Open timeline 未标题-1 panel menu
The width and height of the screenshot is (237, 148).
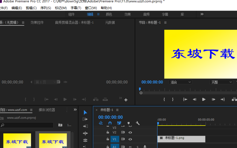tap(117, 110)
